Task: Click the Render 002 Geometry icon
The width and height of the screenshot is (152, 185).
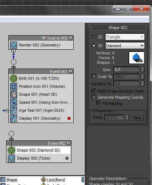Action: point(13,45)
